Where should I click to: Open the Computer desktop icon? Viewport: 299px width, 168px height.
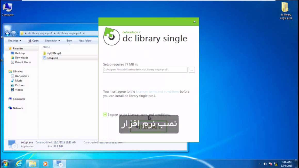8,9
